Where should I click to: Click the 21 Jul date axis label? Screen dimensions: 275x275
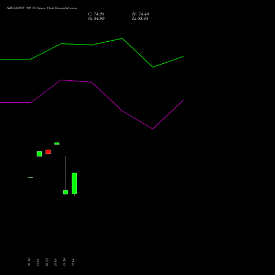point(38,262)
